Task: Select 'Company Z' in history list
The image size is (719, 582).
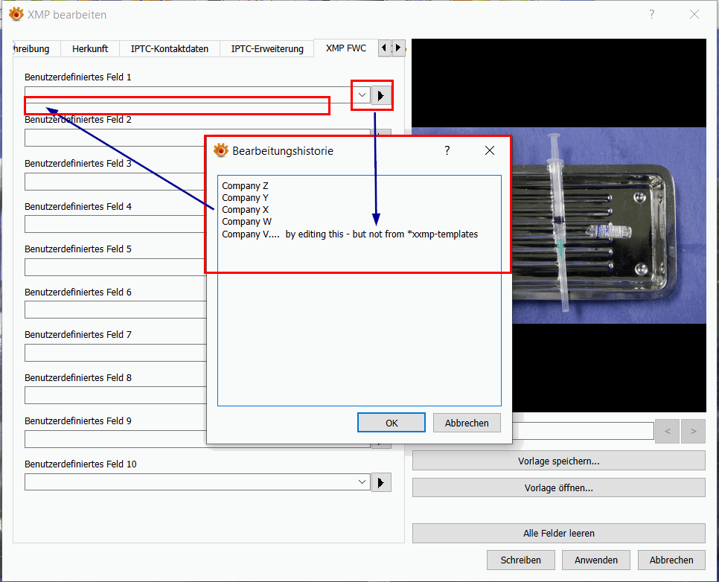Action: 246,186
